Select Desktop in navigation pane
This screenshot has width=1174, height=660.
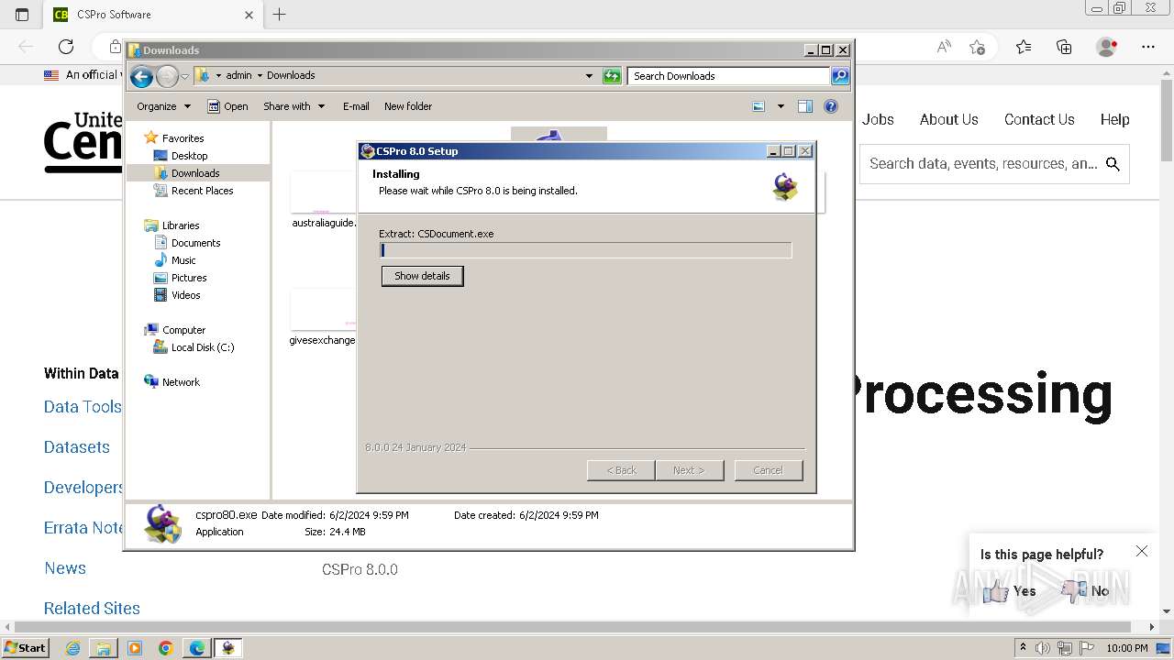pos(189,156)
